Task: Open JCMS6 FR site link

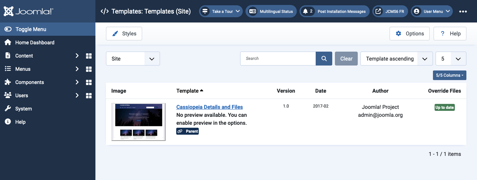Action: point(390,11)
